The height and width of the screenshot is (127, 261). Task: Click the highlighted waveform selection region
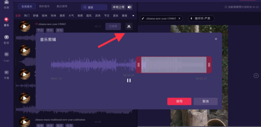(174, 65)
